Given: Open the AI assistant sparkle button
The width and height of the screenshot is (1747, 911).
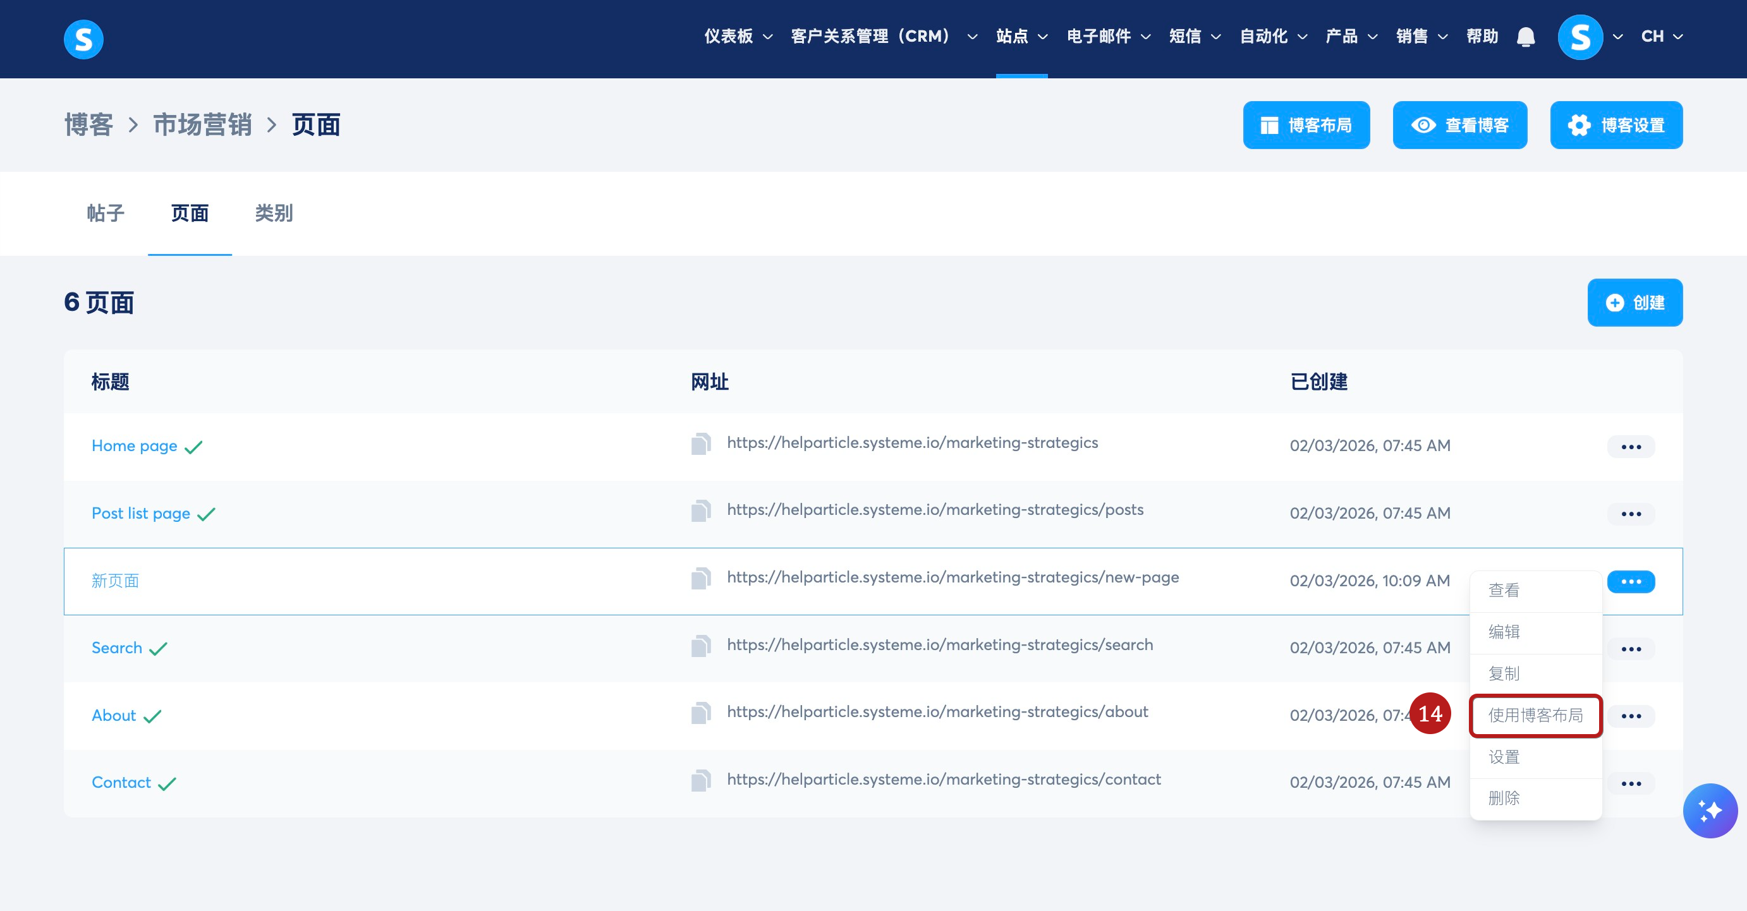Looking at the screenshot, I should (x=1710, y=811).
